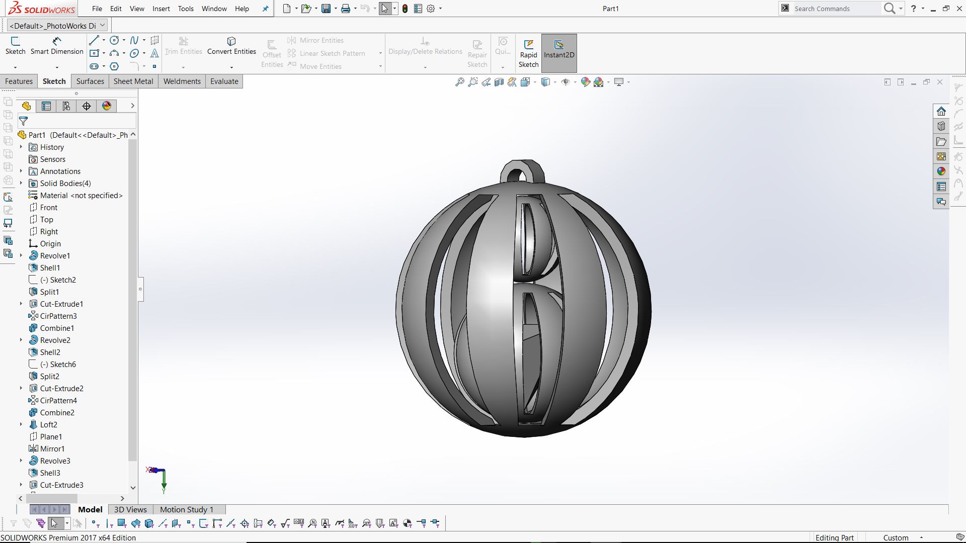Switch to the Motion Study 1 tab
This screenshot has width=966, height=543.
click(186, 509)
